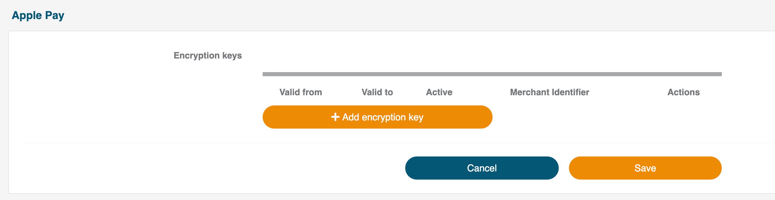The image size is (775, 200).
Task: Sort by the Valid from column
Action: (x=301, y=92)
